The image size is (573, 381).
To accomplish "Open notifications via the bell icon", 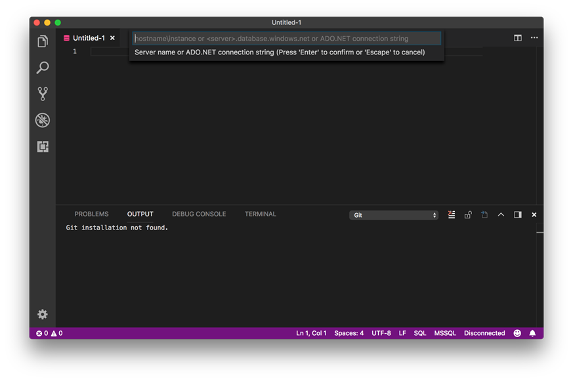I will point(532,333).
